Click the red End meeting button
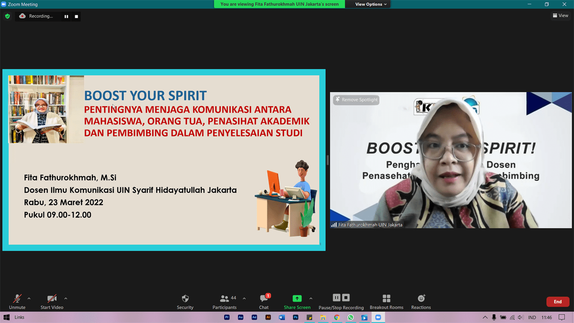574x323 pixels. (557, 302)
